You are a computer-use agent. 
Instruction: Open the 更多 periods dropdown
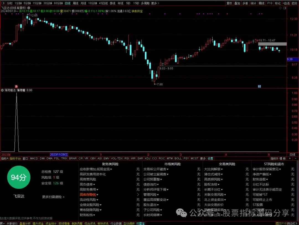(155, 3)
